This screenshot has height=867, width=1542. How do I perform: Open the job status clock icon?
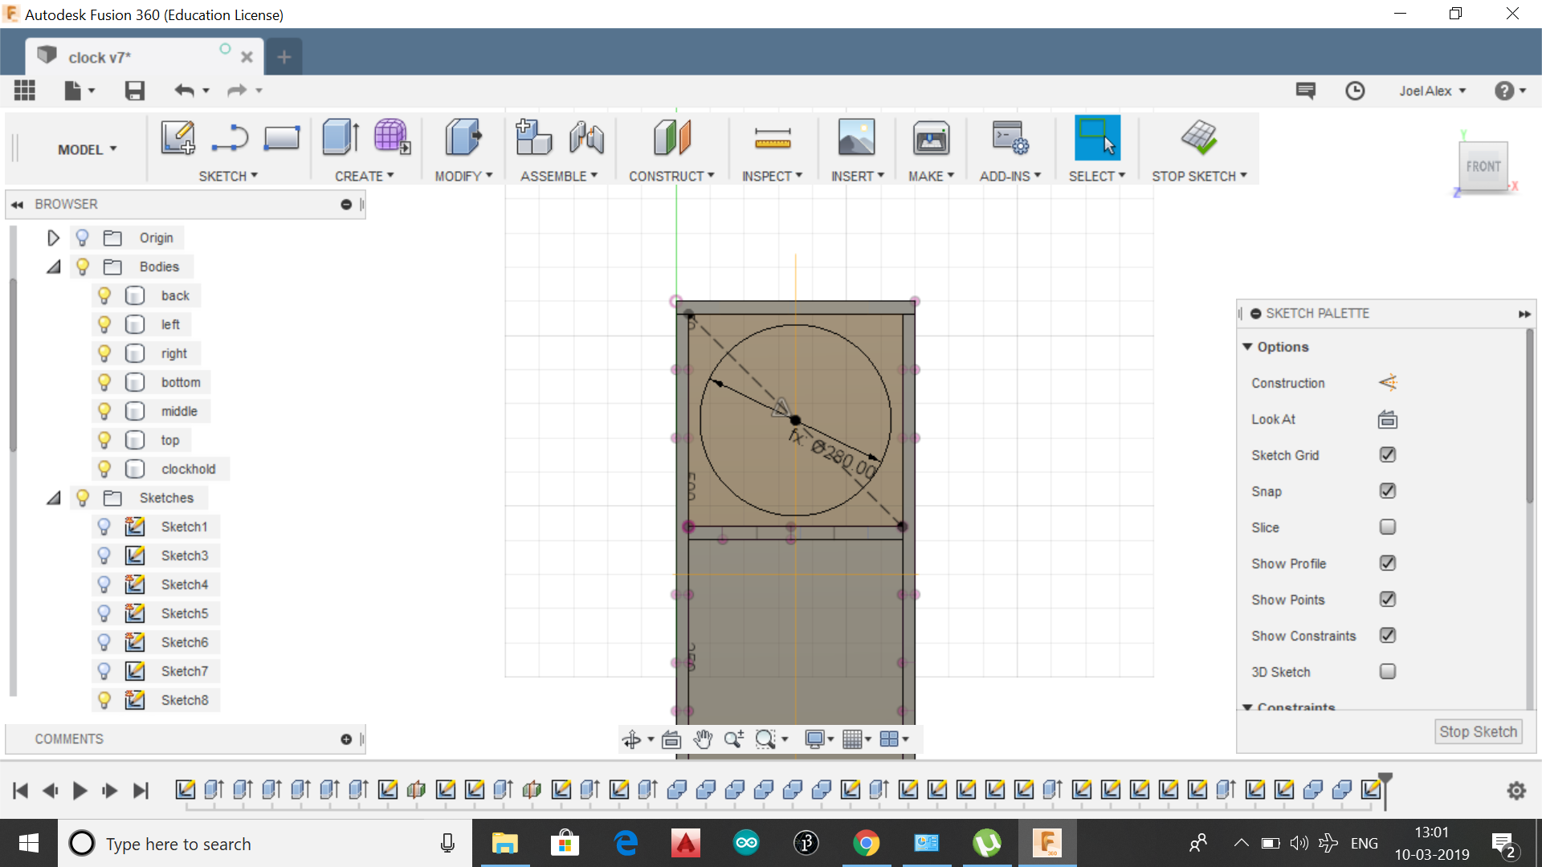[x=1355, y=91]
